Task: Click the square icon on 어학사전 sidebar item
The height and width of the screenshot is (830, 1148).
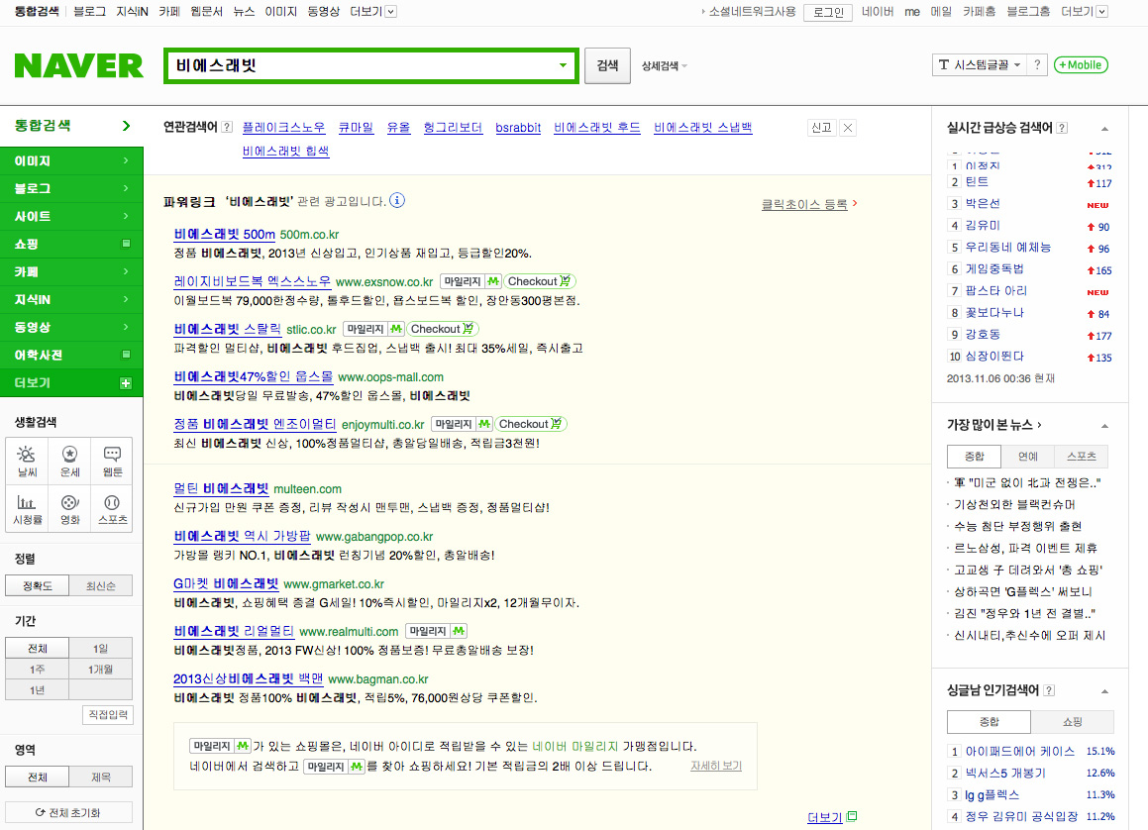Action: coord(126,355)
